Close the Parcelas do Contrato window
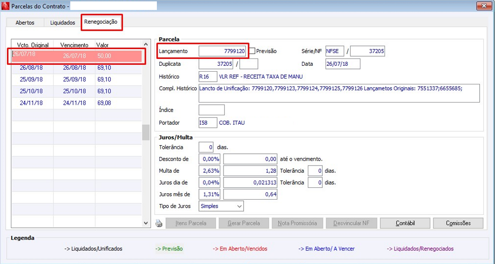 coord(484,6)
